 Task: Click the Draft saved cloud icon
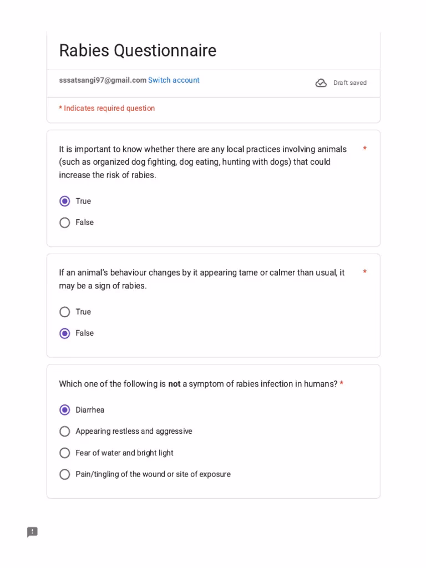(321, 83)
